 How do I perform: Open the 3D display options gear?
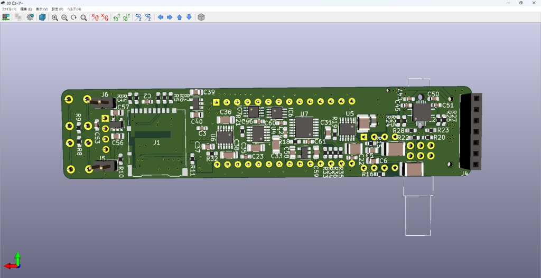[30, 17]
